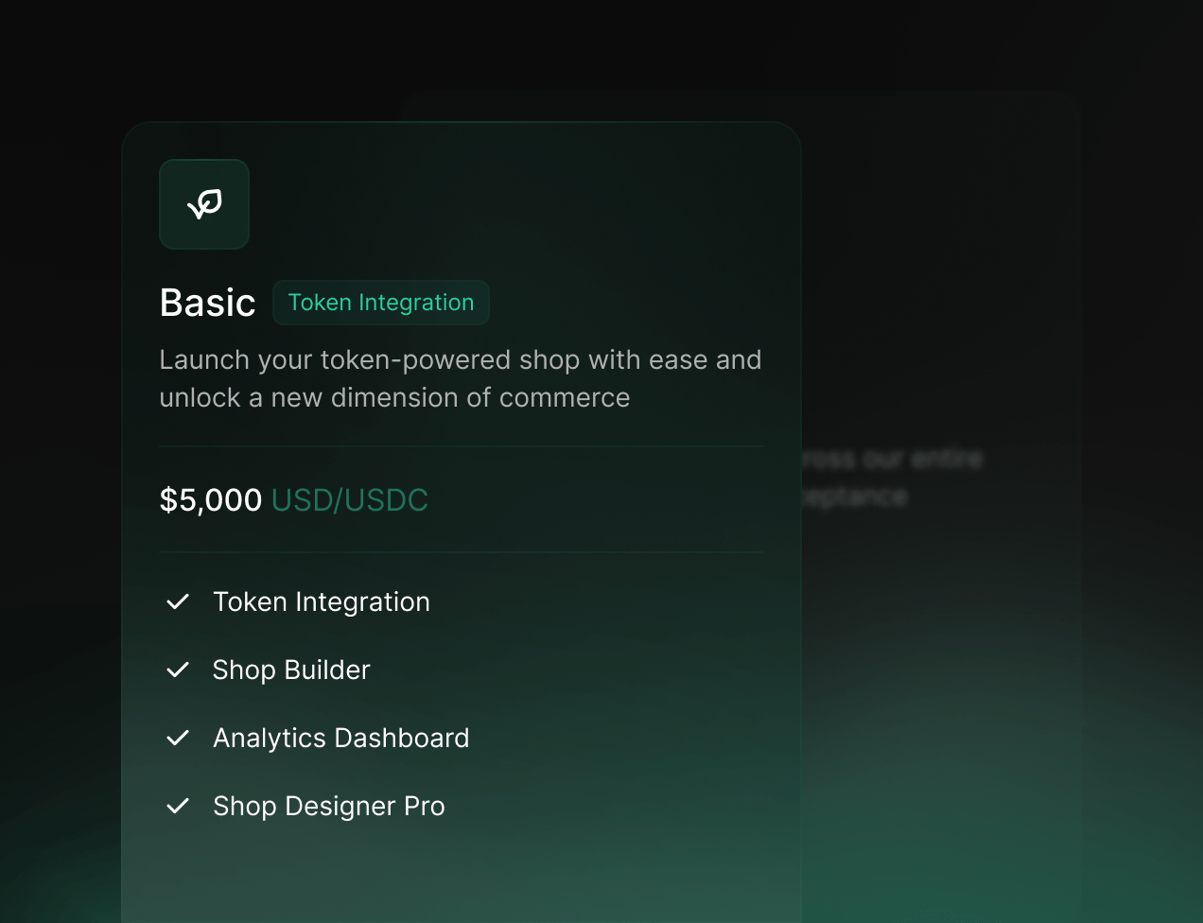Click checkmark beside Analytics Dashboard
Image resolution: width=1203 pixels, height=923 pixels.
[178, 738]
